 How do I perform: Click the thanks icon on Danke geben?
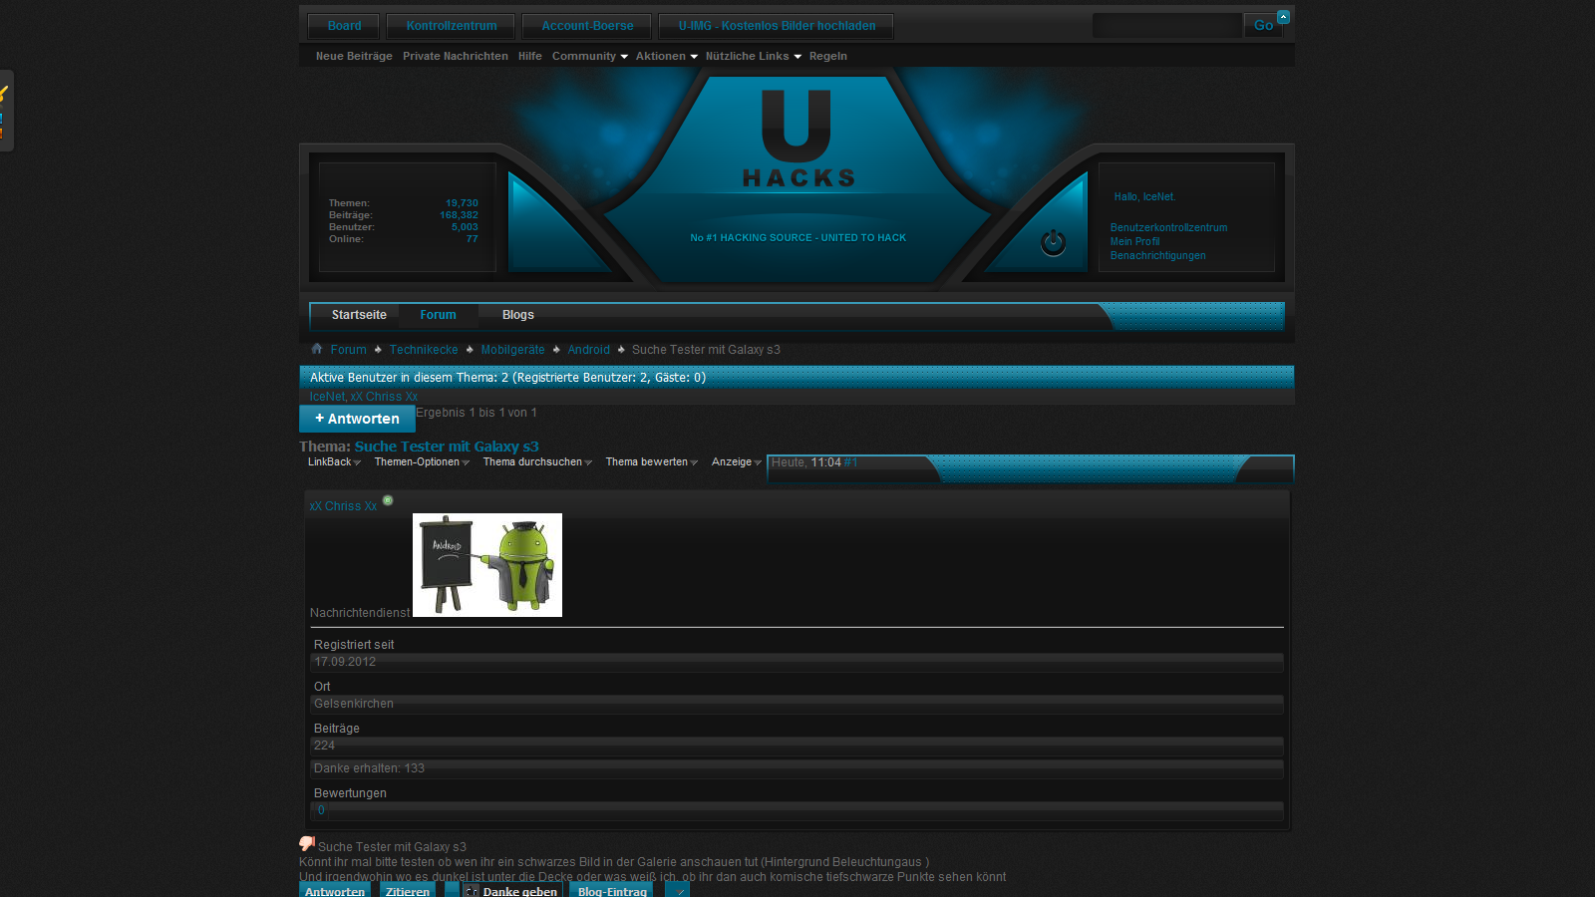[x=472, y=891]
